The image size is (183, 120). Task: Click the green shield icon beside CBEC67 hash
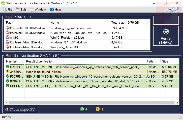(8, 86)
